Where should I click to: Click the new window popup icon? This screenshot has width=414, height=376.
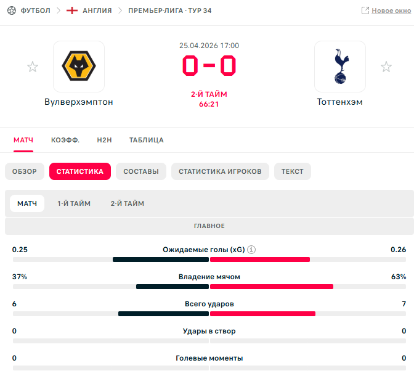pos(365,10)
